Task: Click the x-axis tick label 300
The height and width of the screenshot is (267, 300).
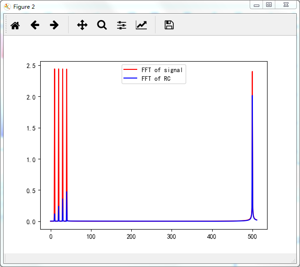Action: pos(171,236)
